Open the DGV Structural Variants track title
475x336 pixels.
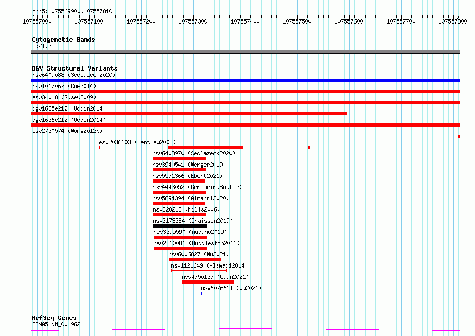75,68
